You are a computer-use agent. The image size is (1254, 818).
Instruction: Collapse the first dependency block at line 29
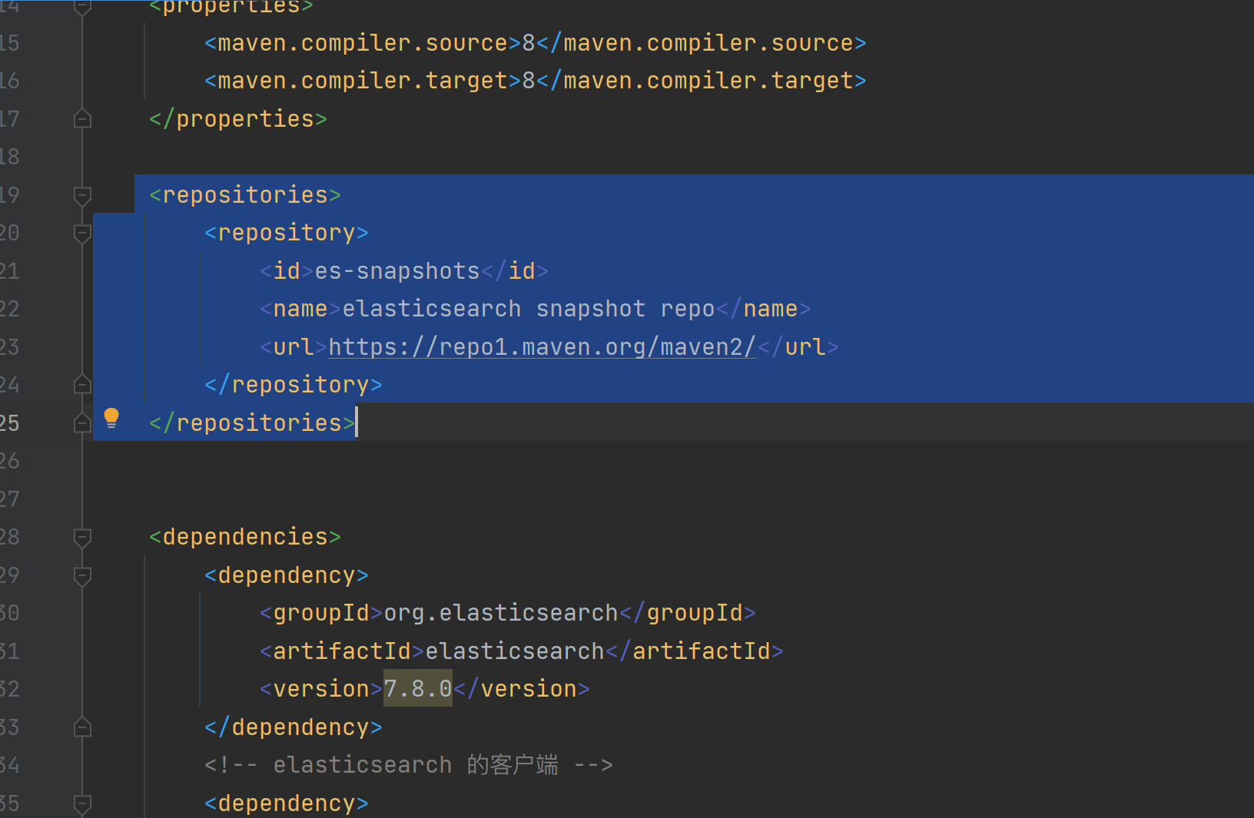pos(82,575)
